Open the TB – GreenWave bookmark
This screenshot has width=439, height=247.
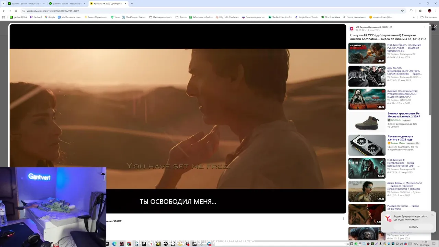[x=331, y=17]
